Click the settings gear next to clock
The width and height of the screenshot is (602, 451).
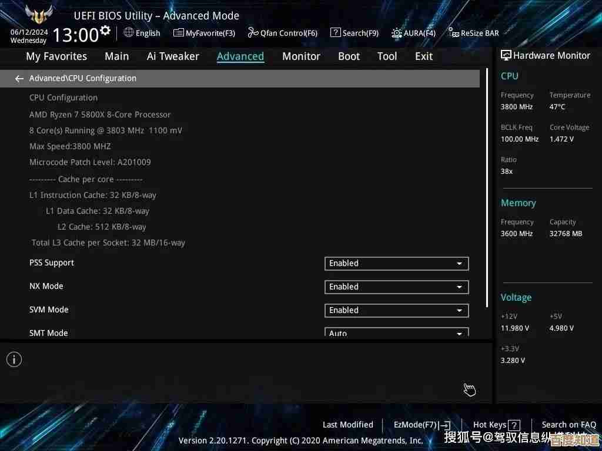105,31
